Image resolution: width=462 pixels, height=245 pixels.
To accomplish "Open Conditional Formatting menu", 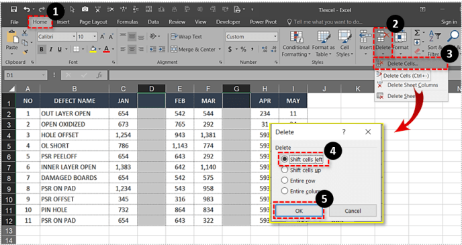I will 296,44.
